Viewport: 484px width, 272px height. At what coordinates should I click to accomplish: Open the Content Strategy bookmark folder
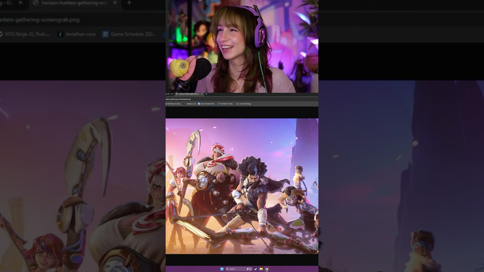click(x=244, y=104)
